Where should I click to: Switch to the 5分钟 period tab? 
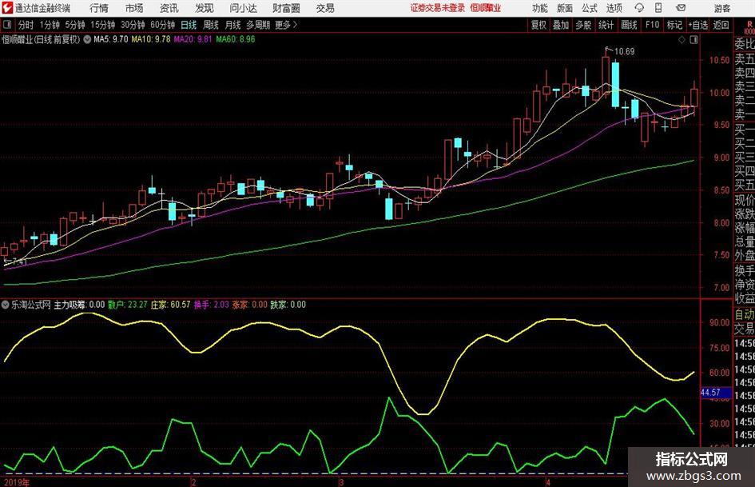coord(75,25)
